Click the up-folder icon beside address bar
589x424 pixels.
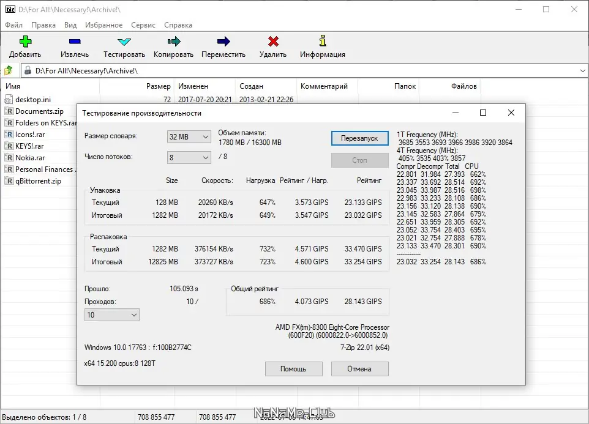8,70
